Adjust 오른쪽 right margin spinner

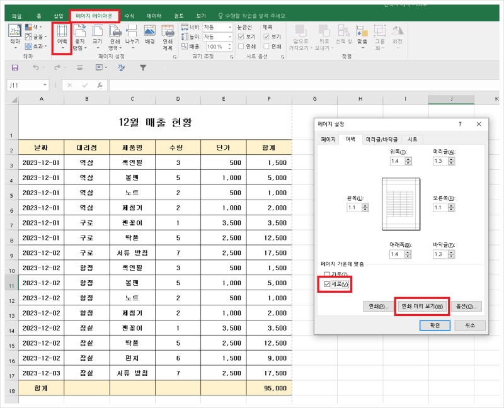click(451, 208)
